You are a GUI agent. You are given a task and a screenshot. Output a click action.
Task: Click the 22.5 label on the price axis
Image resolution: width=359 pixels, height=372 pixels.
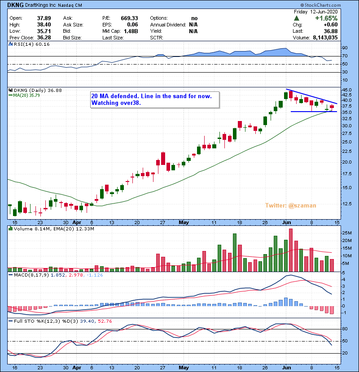[346, 151]
